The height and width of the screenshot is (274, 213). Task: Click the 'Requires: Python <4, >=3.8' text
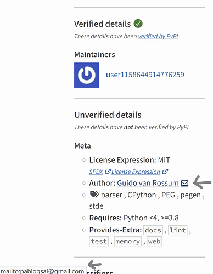(x=134, y=218)
